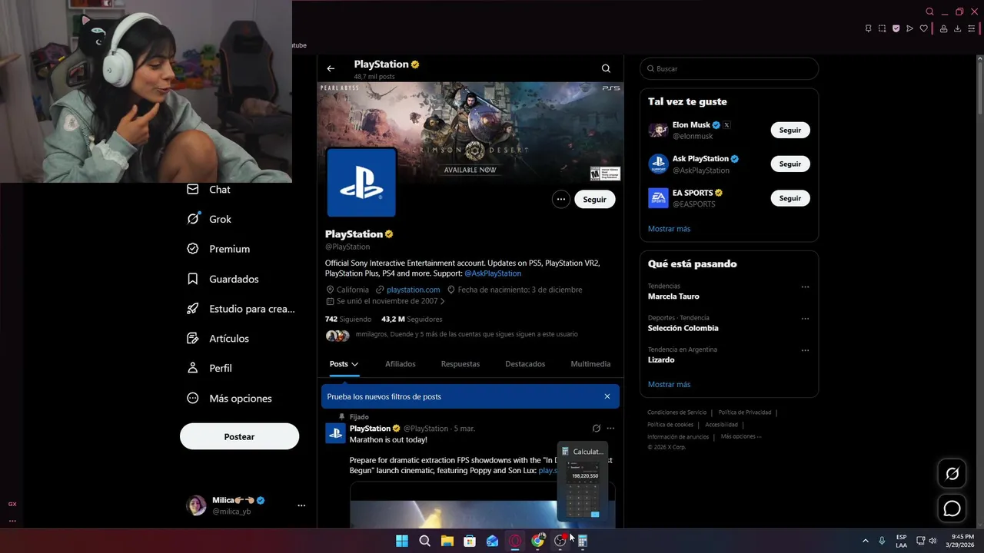Viewport: 984px width, 553px height.
Task: Open Guardados bookmarks in sidebar
Action: pos(223,279)
